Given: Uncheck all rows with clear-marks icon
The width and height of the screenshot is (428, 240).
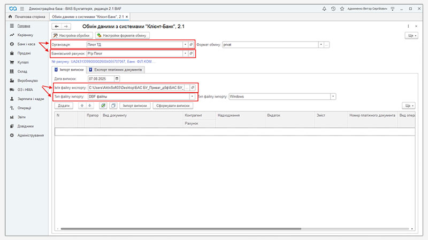Looking at the screenshot, I should [112, 106].
